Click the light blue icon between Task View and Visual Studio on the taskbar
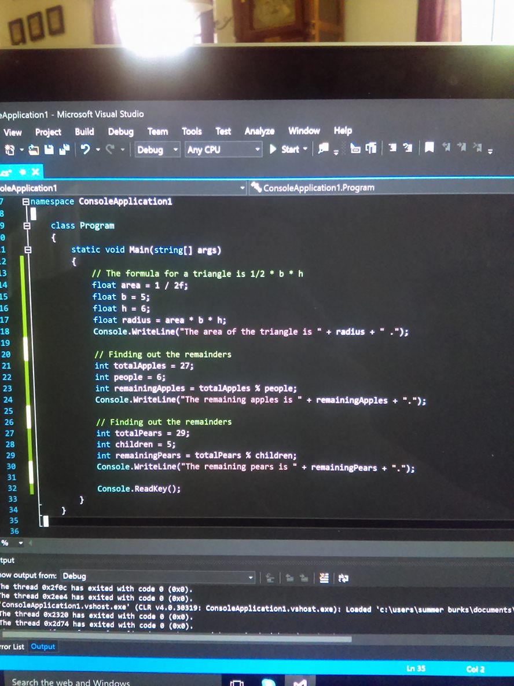Screen dimensions: 514x686 (x=269, y=683)
